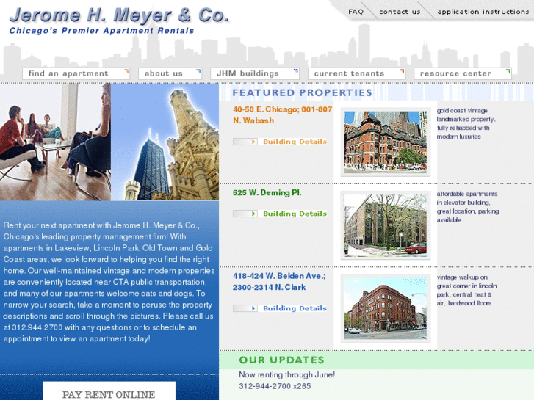Click the Jerome H. Meyer & Co. logo
The width and height of the screenshot is (534, 400).
119,16
